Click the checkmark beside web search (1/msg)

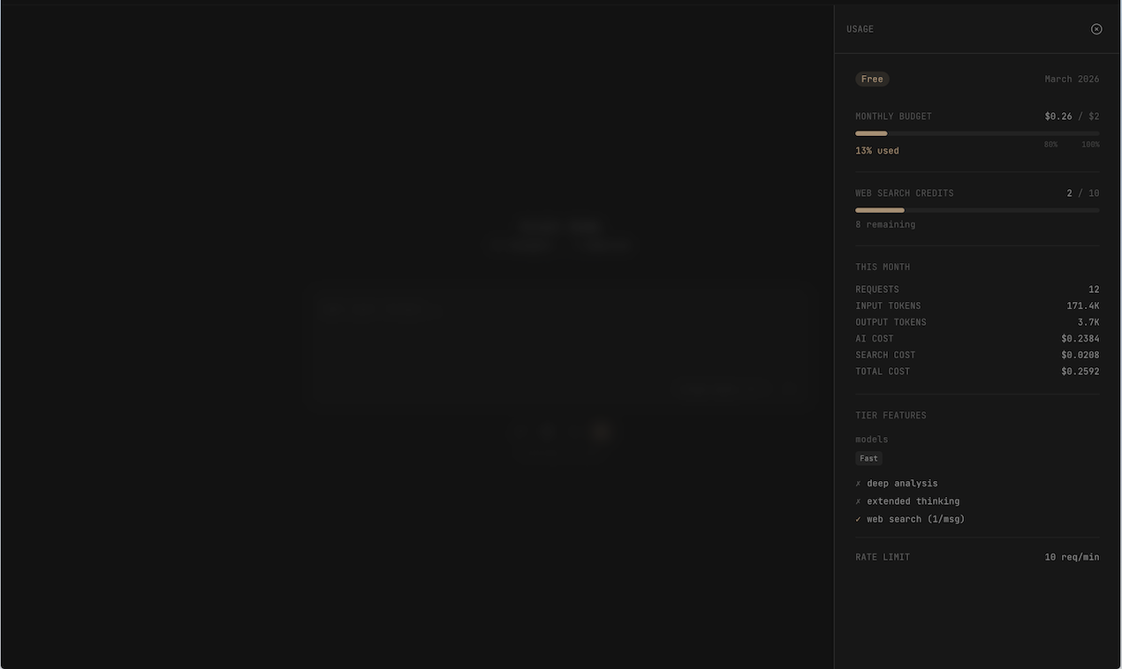pyautogui.click(x=857, y=519)
